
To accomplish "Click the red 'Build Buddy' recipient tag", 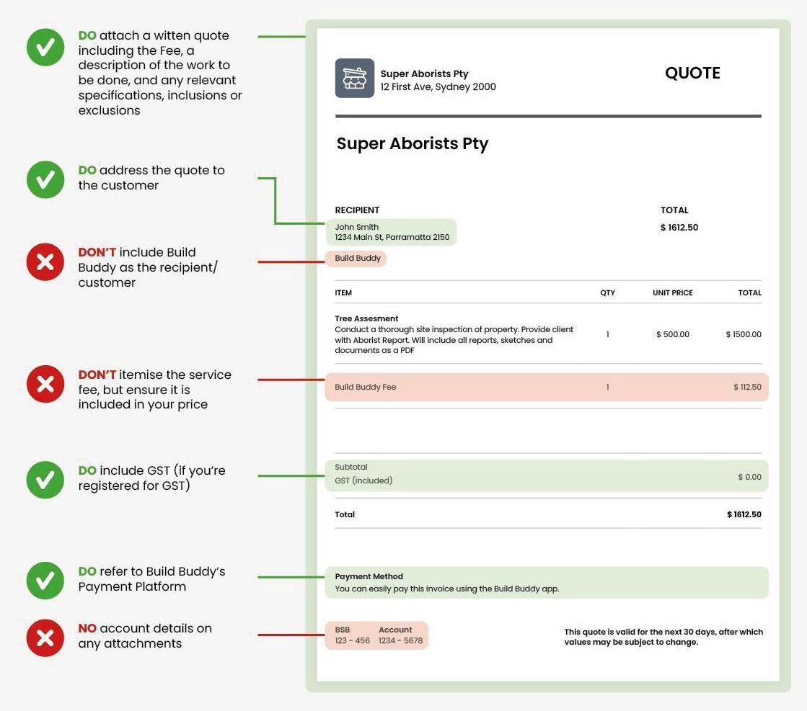I will point(357,259).
